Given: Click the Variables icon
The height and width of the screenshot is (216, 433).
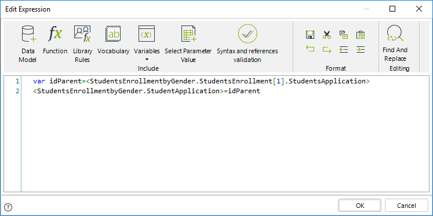Looking at the screenshot, I should coord(147,34).
